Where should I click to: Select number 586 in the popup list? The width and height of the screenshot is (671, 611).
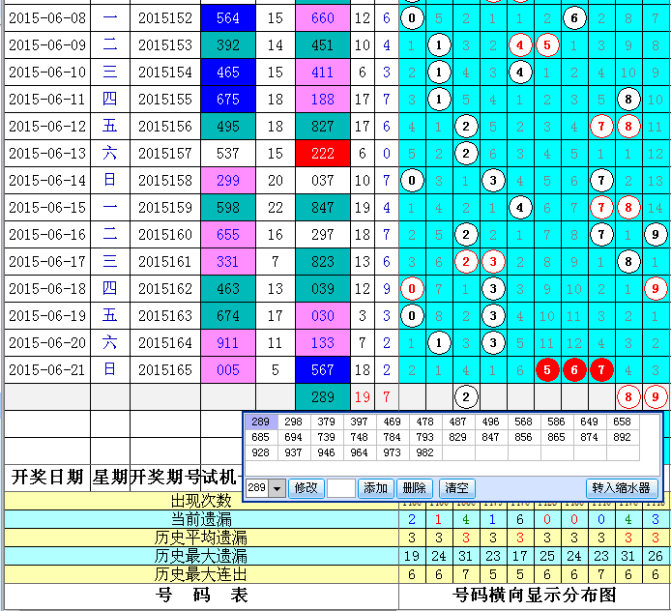click(556, 422)
